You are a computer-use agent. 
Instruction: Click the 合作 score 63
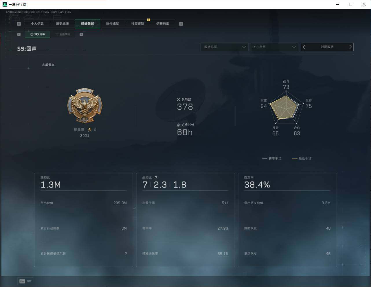(x=297, y=134)
